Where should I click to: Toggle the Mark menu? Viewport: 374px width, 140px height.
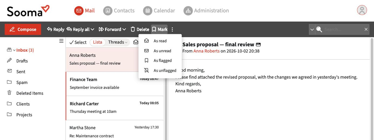pyautogui.click(x=159, y=29)
